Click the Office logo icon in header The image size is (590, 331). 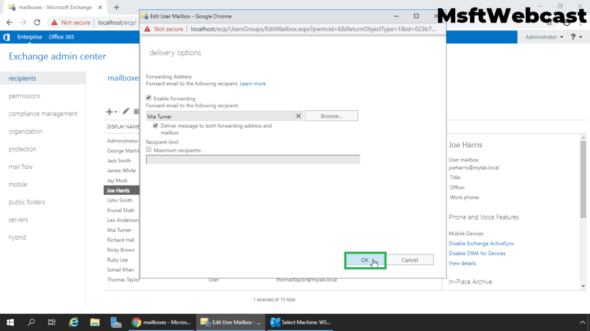(6, 37)
